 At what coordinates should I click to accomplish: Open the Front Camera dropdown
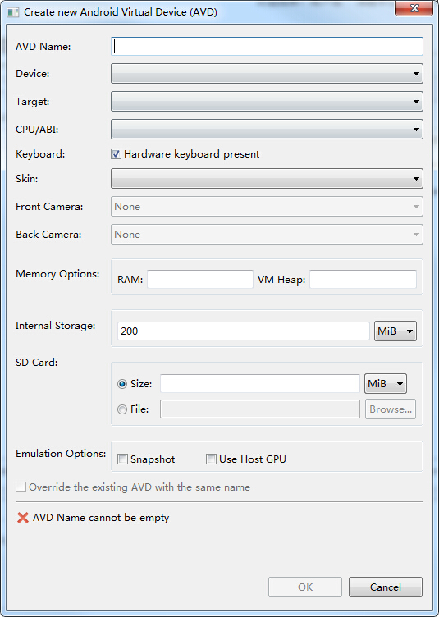point(267,207)
